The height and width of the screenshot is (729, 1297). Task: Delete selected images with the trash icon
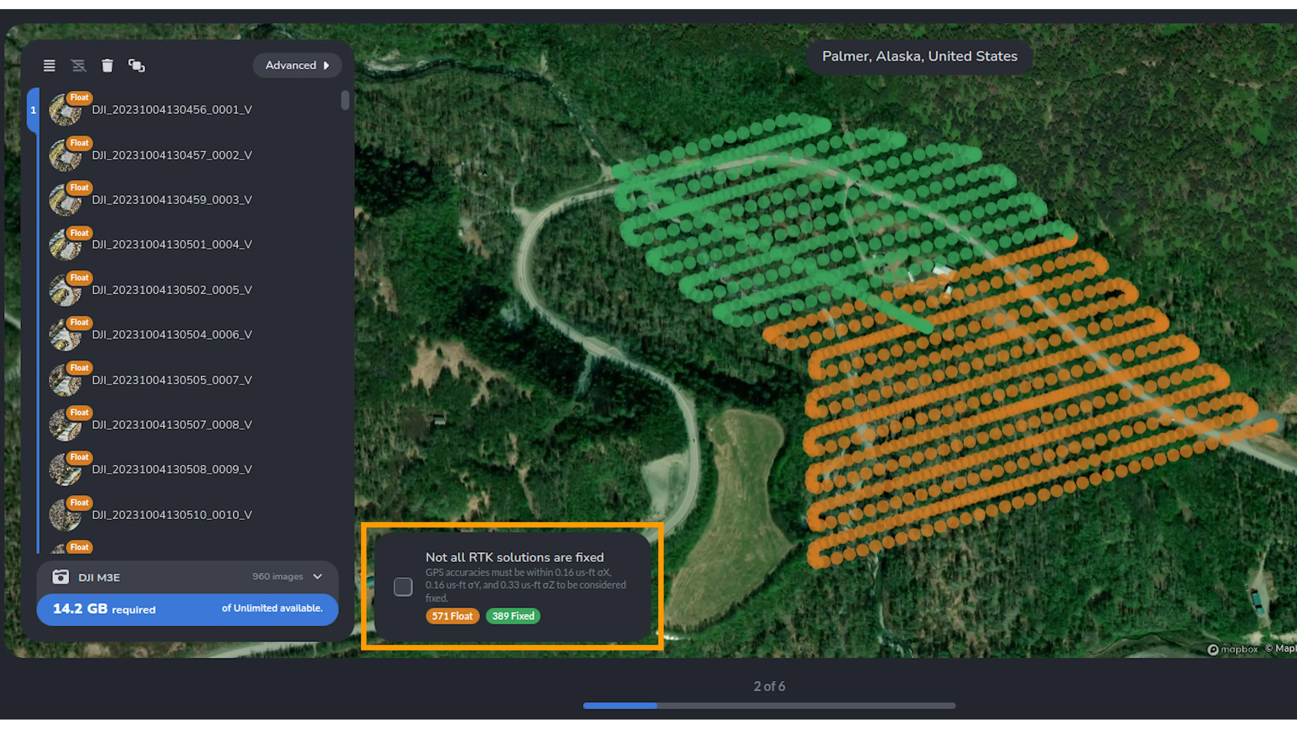click(x=107, y=65)
